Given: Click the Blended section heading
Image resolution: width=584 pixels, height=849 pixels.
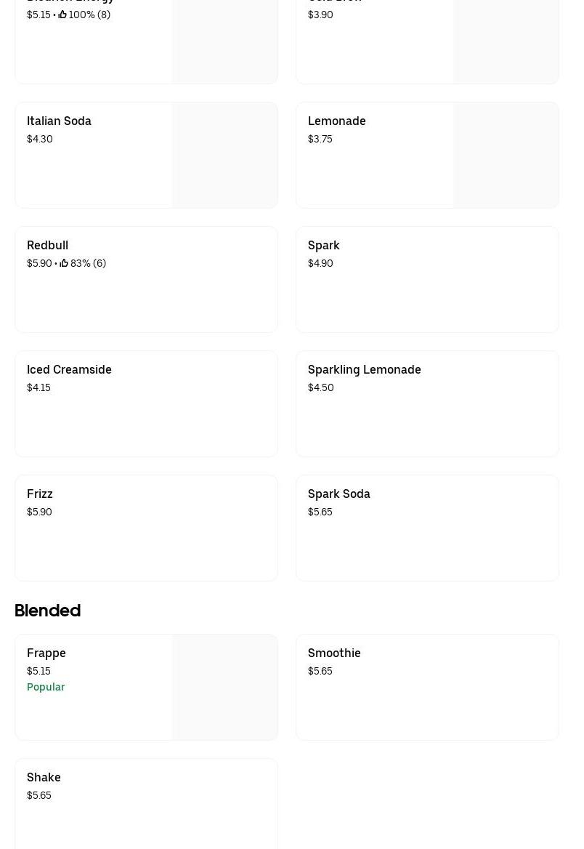Looking at the screenshot, I should [48, 611].
